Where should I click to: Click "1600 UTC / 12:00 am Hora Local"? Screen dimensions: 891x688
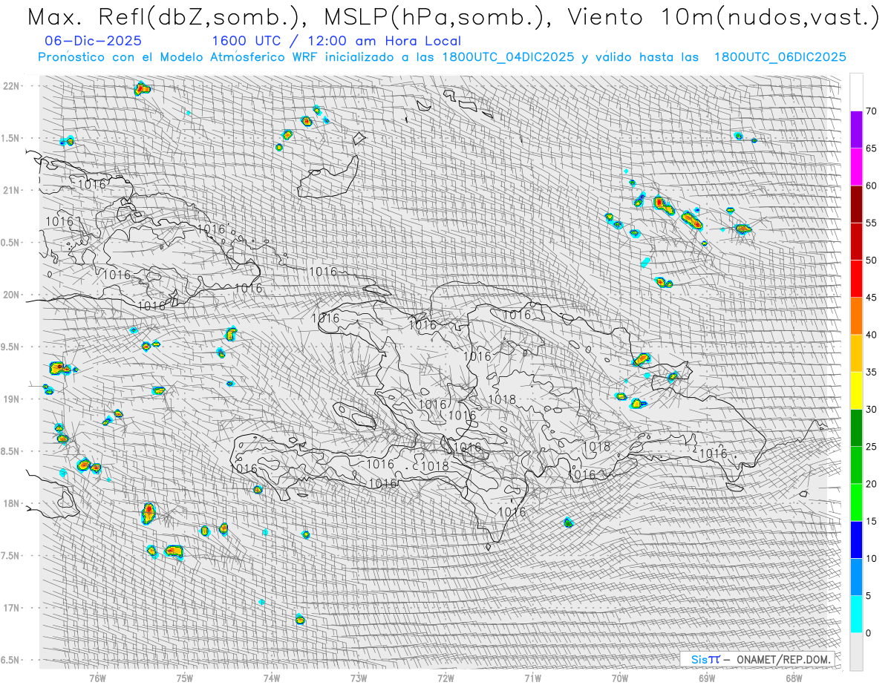point(336,41)
